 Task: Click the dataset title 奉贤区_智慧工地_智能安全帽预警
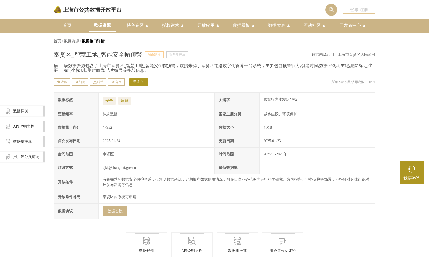(98, 55)
